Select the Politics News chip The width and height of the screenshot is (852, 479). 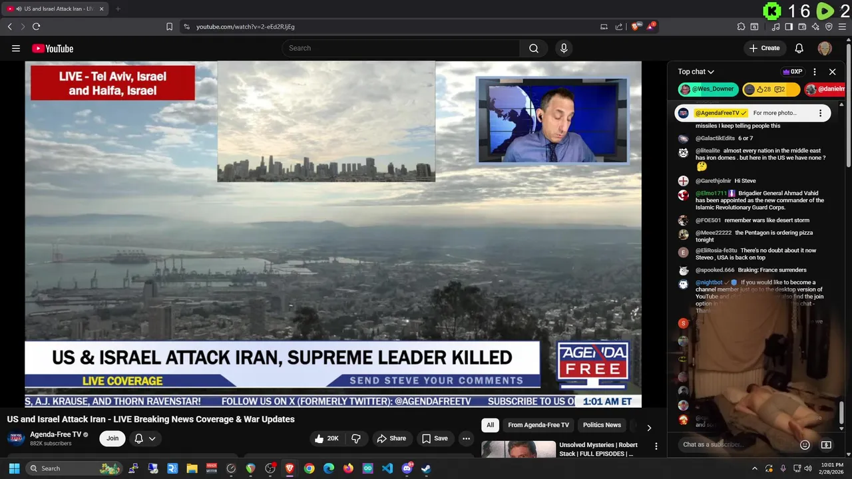point(602,425)
